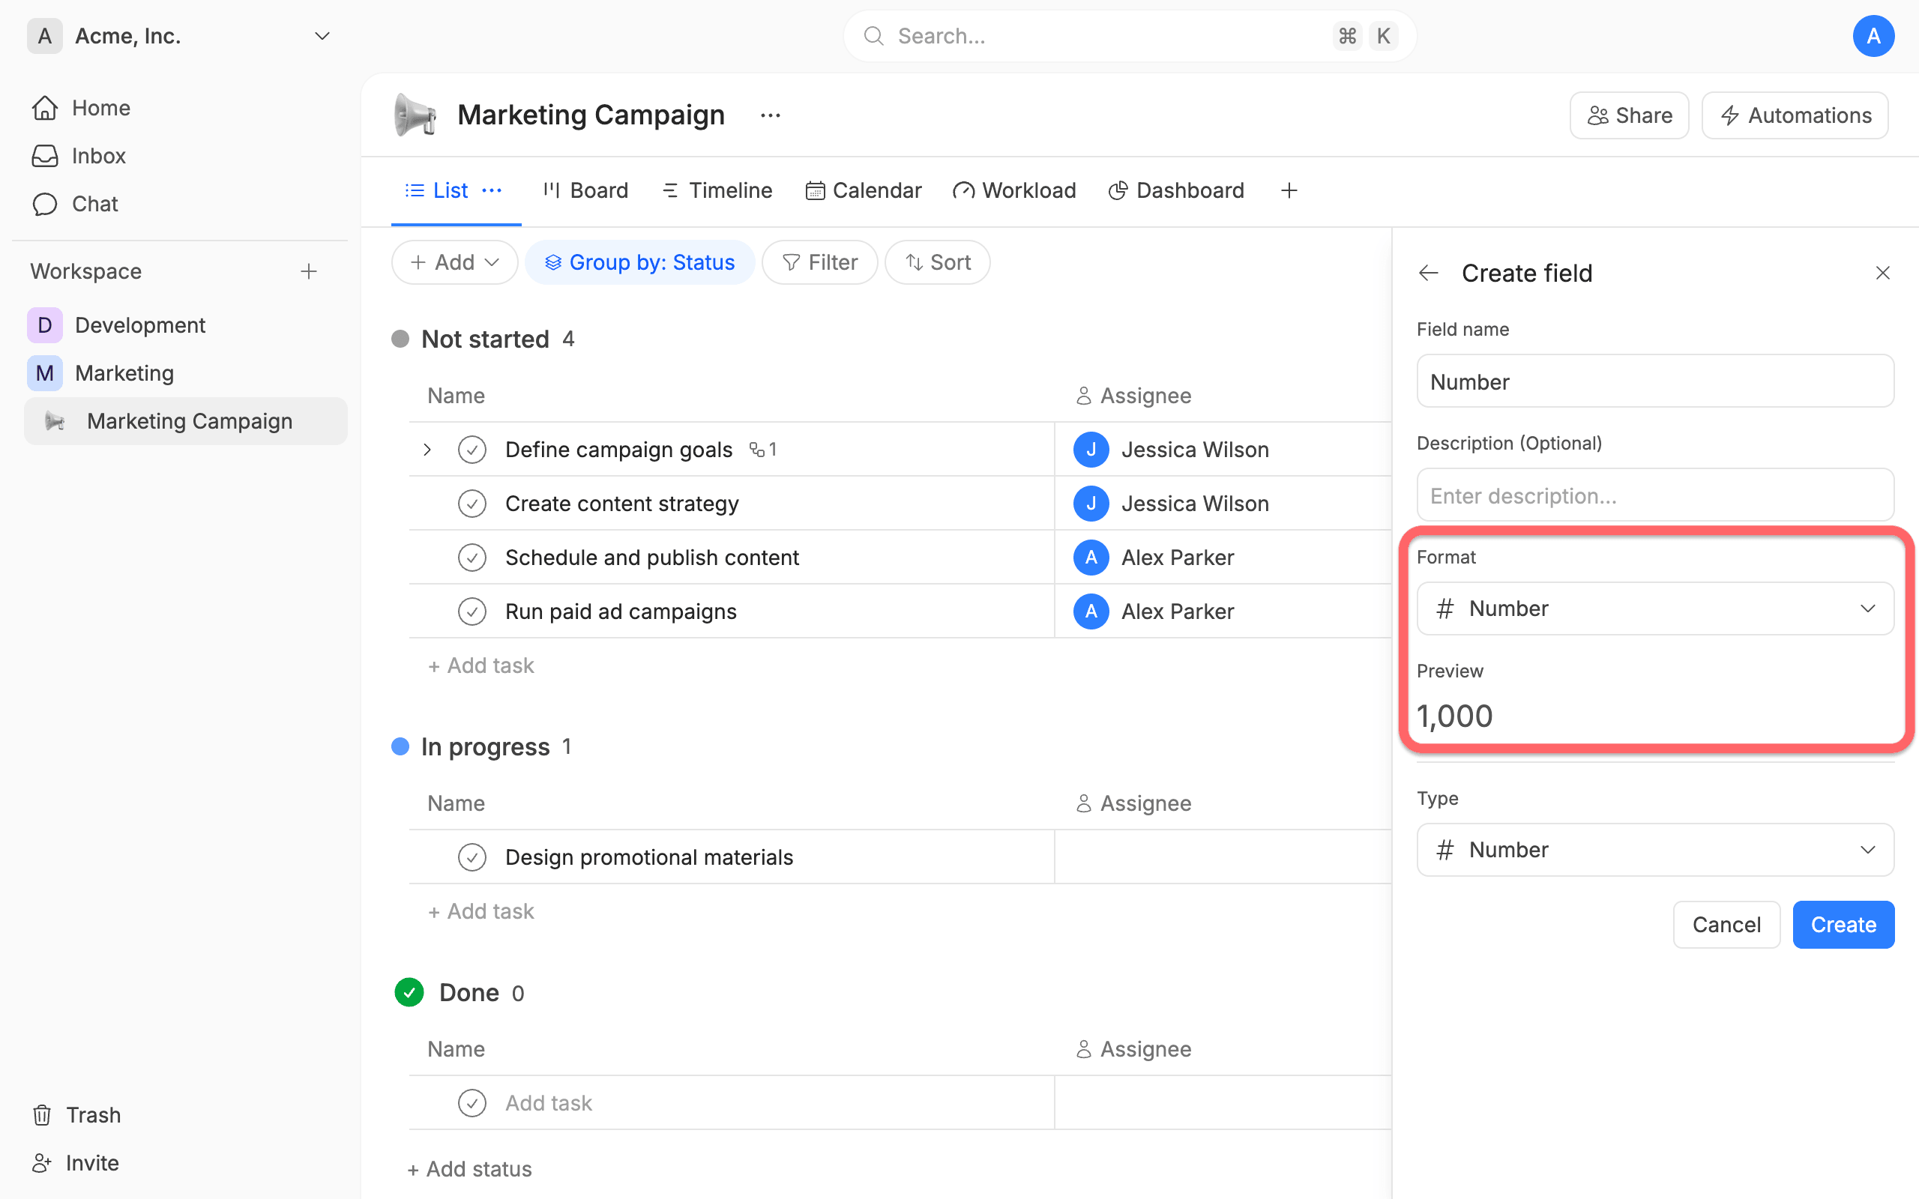Focus the Description input field
Image resolution: width=1919 pixels, height=1199 pixels.
[1655, 495]
